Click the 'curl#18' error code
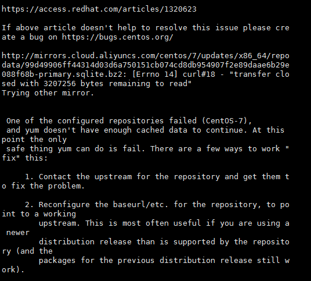Image resolution: width=311 pixels, height=281 pixels. 199,74
